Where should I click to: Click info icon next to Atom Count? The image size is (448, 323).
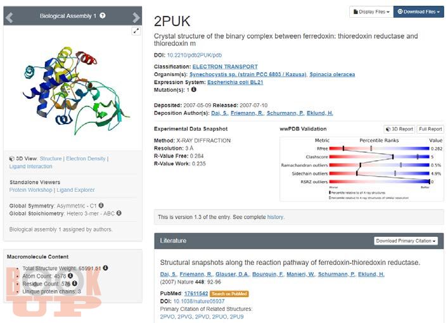tap(70, 275)
